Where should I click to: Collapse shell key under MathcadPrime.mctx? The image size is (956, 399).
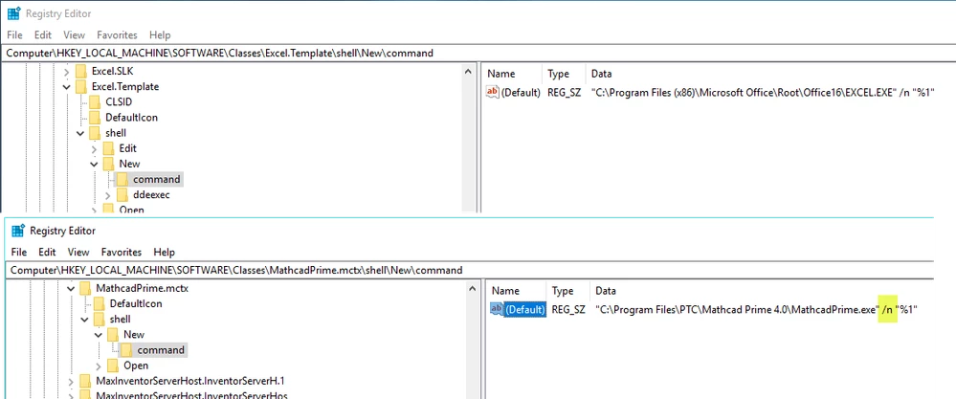tap(84, 320)
